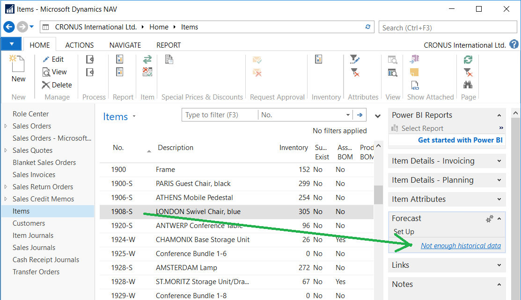Click the OneNote icon in Show Attached
521x300 pixels.
click(x=414, y=59)
